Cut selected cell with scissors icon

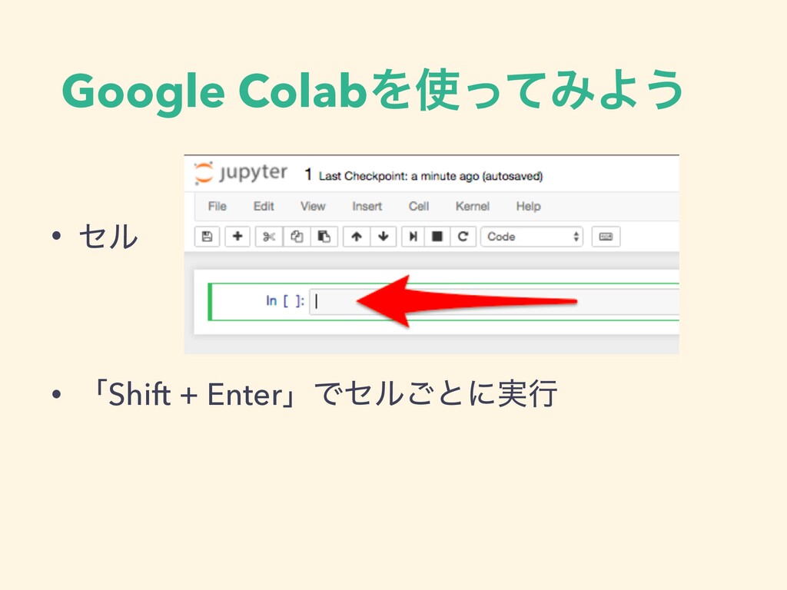pos(269,237)
